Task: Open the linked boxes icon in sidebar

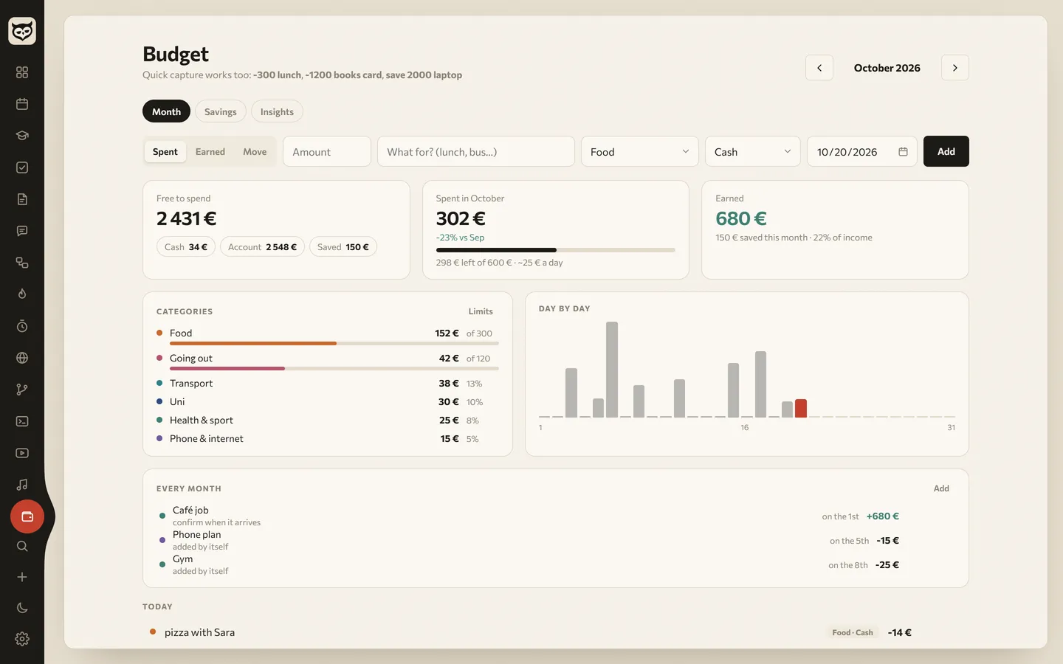Action: [x=22, y=263]
